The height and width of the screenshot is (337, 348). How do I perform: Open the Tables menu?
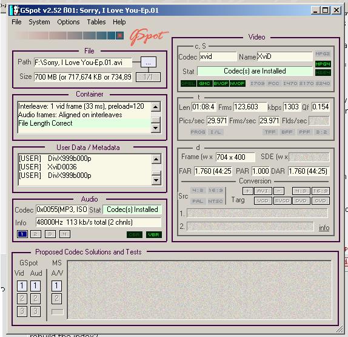click(x=96, y=22)
